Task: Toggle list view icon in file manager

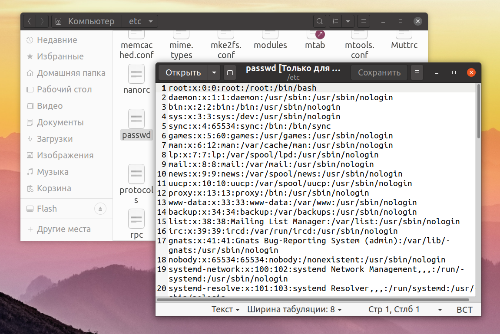Action: click(x=335, y=21)
